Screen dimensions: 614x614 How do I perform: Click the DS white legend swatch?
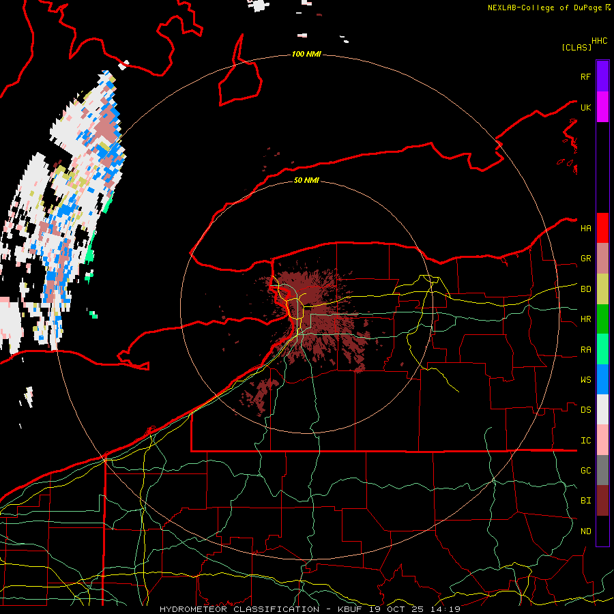pos(602,409)
